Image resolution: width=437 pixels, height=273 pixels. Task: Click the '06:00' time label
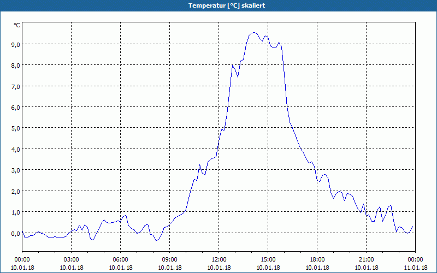[120, 259]
